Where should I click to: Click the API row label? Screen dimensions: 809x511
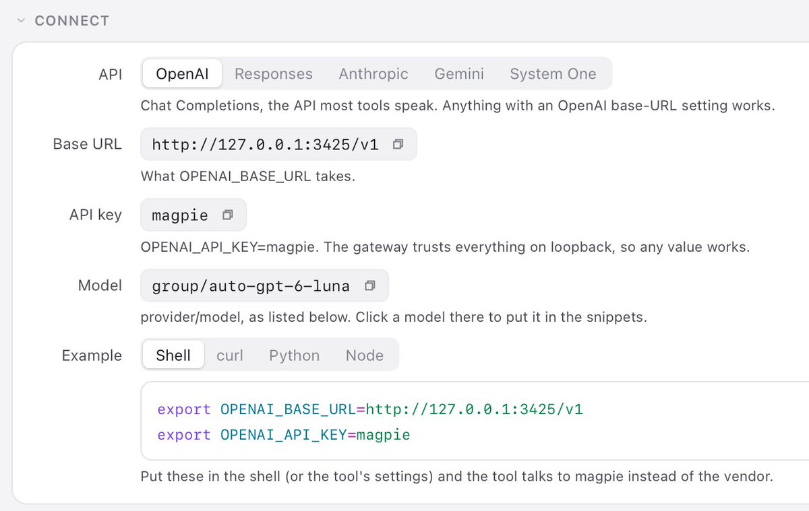click(x=111, y=74)
